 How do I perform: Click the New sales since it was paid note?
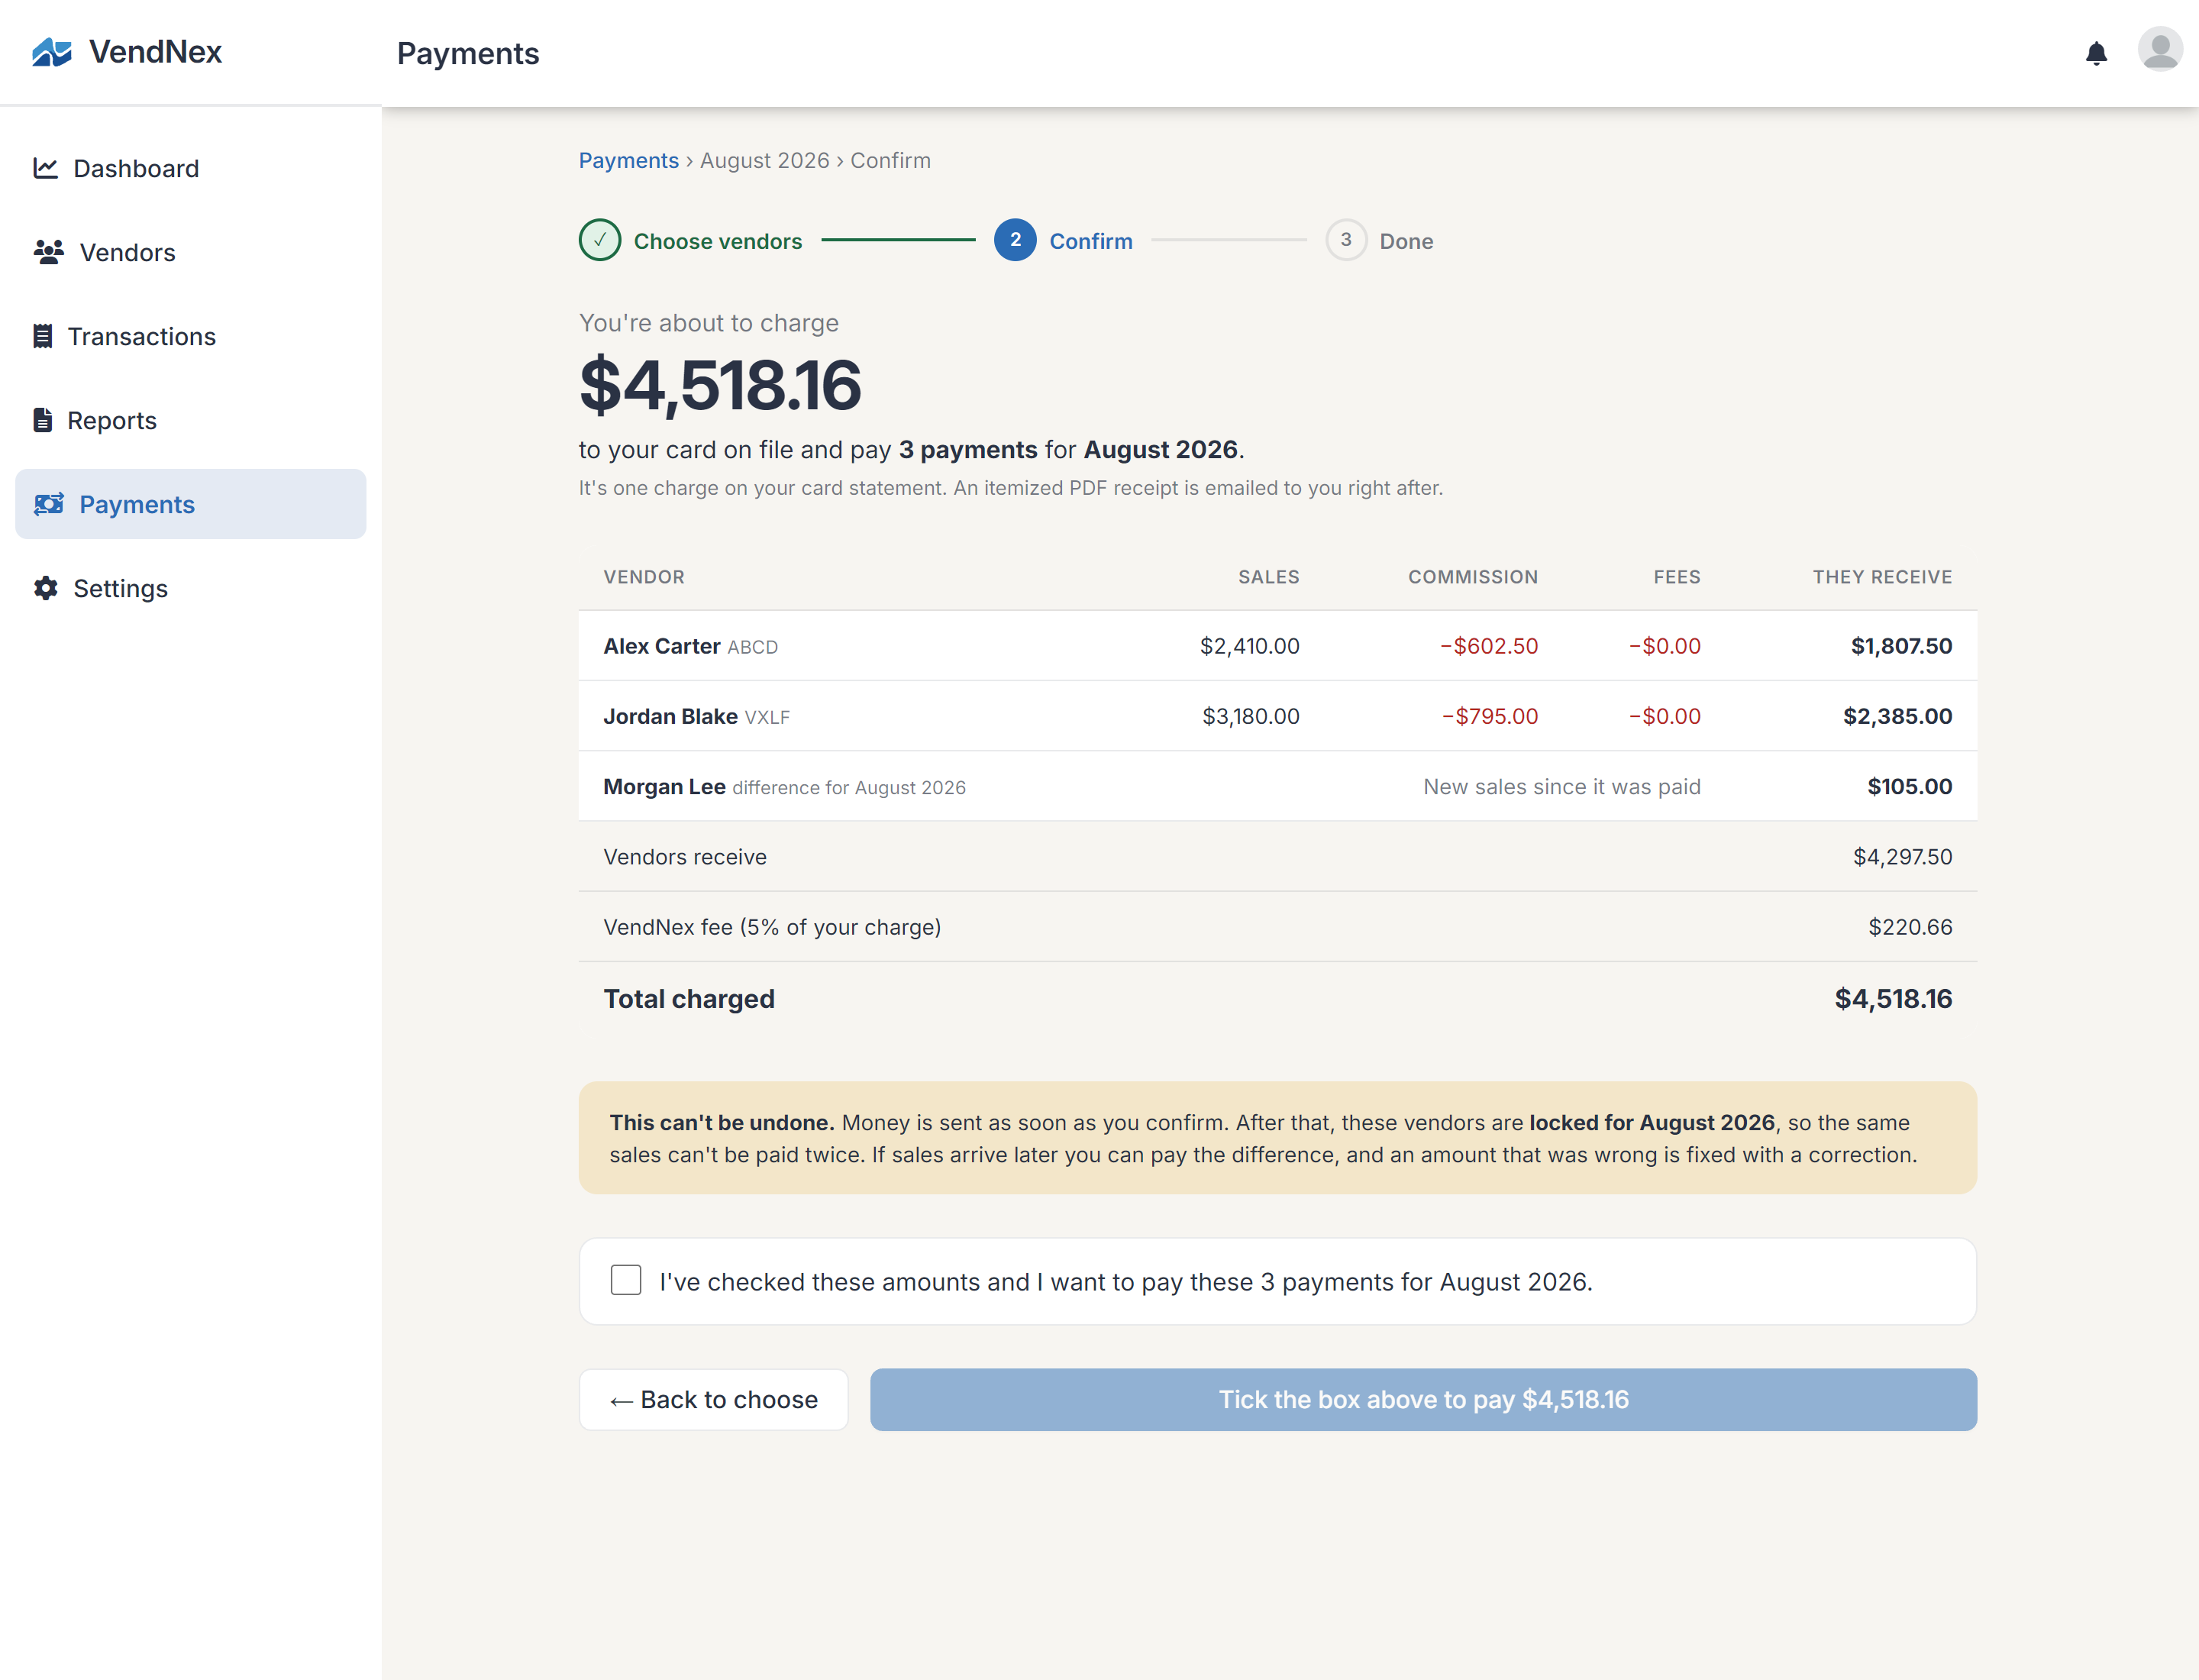[x=1562, y=787]
